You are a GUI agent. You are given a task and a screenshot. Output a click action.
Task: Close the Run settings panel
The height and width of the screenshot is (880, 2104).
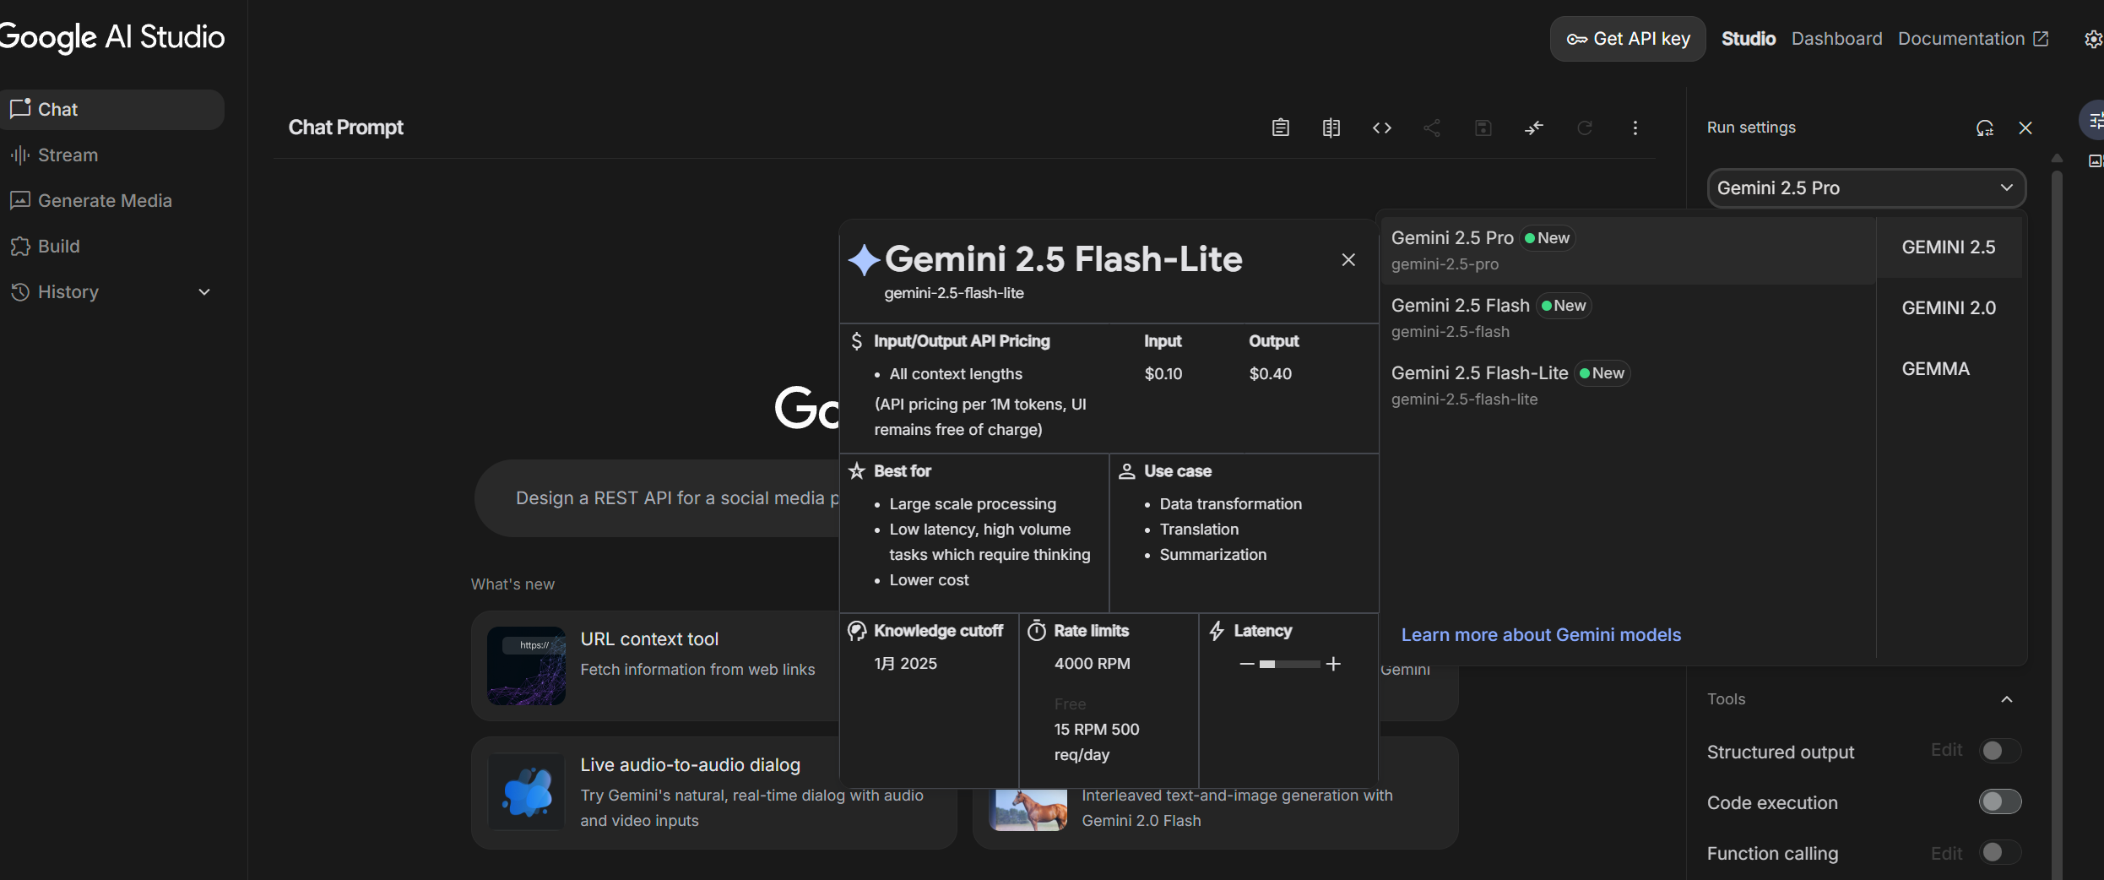pos(2025,128)
